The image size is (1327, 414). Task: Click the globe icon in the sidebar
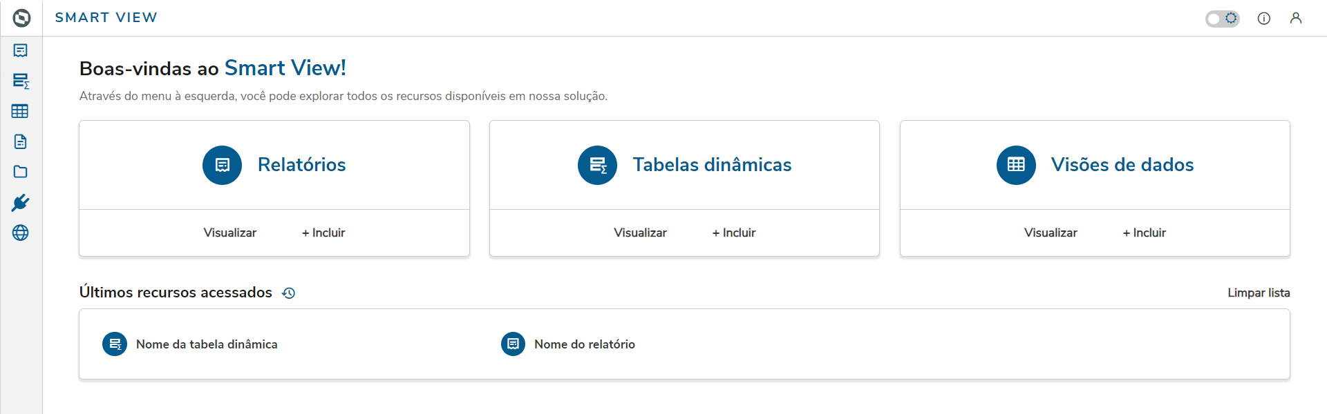21,233
